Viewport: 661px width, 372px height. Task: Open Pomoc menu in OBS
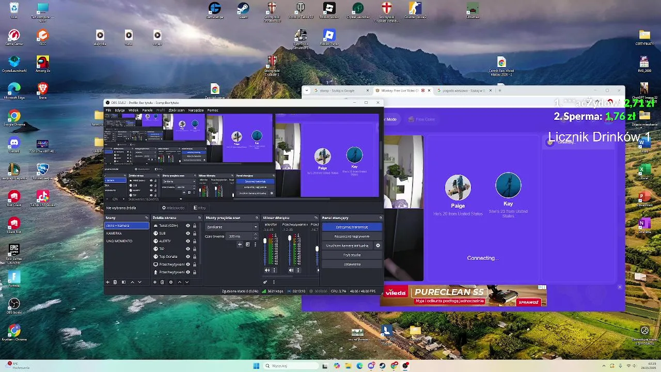(213, 110)
